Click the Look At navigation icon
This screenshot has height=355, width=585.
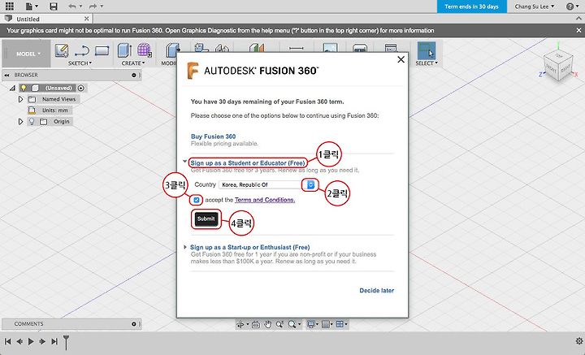(x=256, y=325)
